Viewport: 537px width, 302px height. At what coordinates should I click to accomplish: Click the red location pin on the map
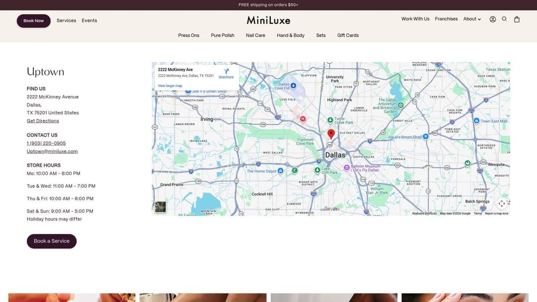tap(331, 133)
